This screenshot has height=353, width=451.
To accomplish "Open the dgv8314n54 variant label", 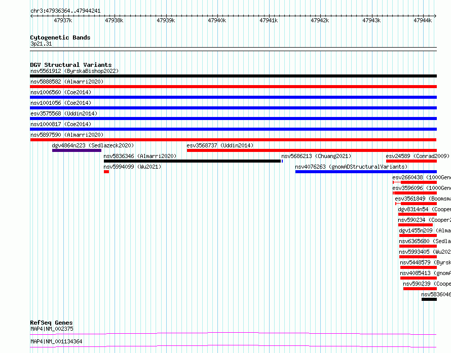I will tap(425, 209).
